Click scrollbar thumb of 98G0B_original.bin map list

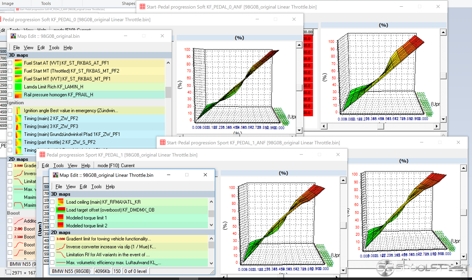click(168, 92)
